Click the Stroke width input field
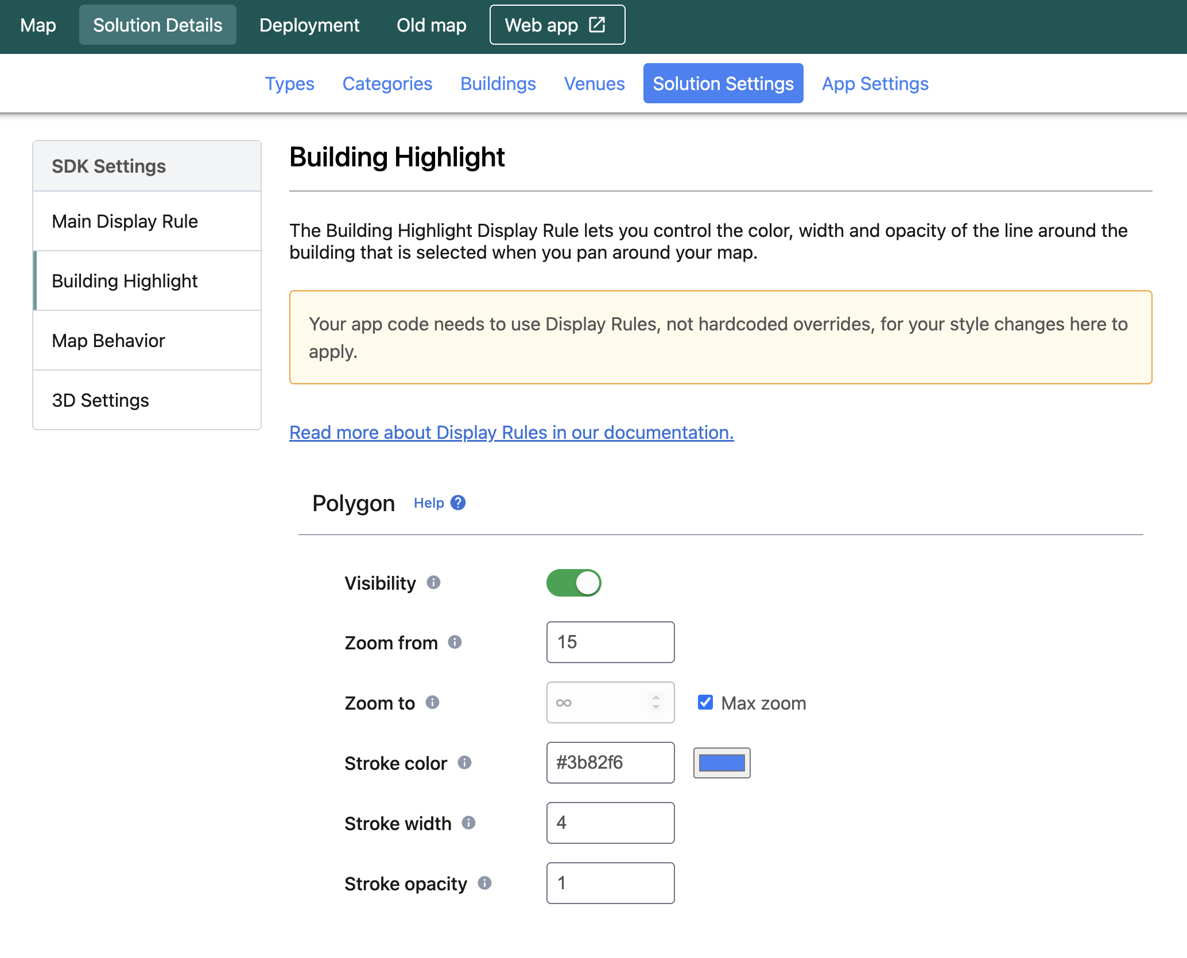 [610, 823]
